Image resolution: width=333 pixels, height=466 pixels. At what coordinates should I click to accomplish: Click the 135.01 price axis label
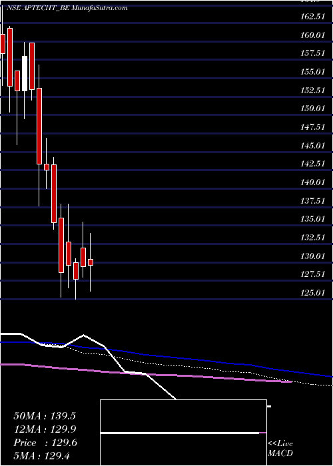(312, 219)
